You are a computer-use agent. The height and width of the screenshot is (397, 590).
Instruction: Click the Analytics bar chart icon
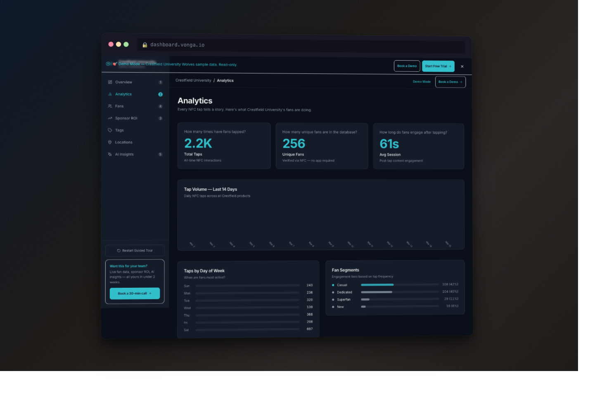[109, 94]
